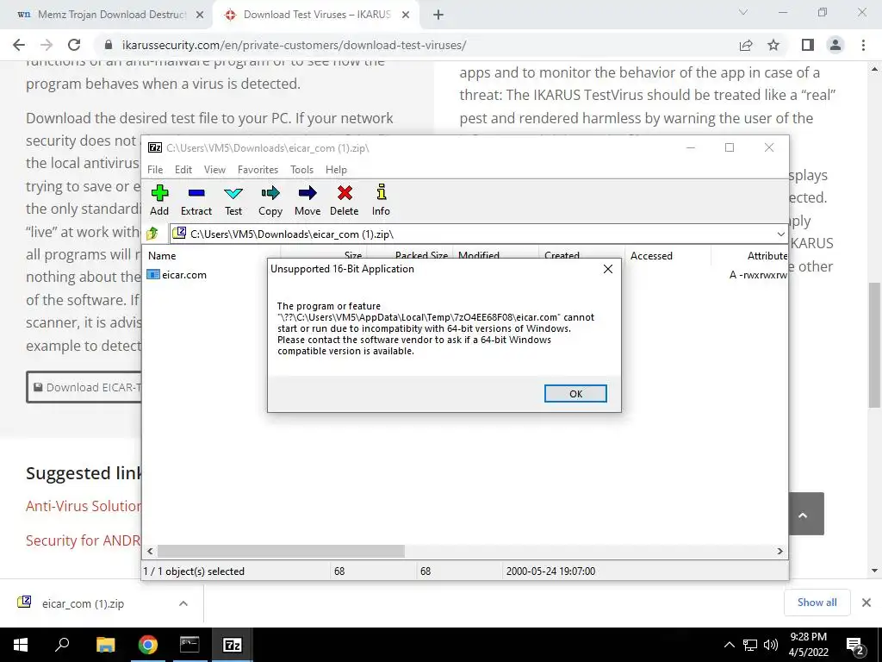The width and height of the screenshot is (882, 662).
Task: Show hidden system tray icons
Action: click(x=729, y=645)
